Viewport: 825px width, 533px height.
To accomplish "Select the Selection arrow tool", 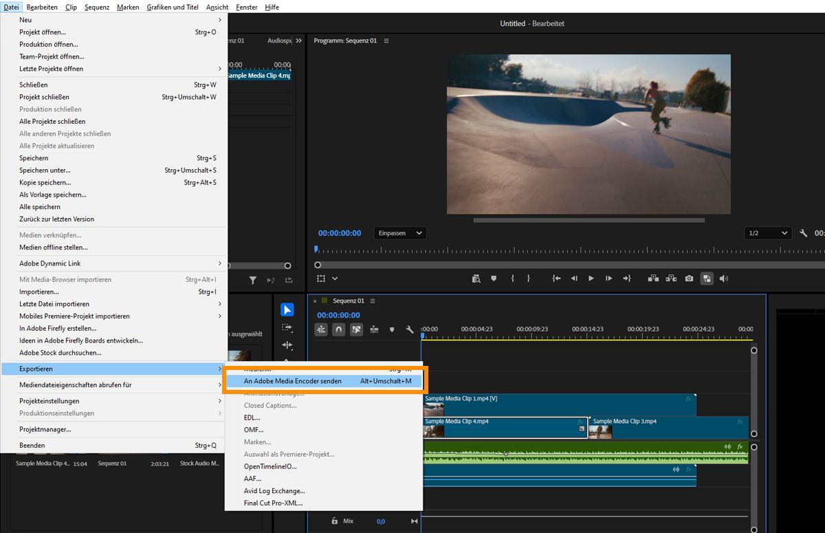I will click(287, 309).
